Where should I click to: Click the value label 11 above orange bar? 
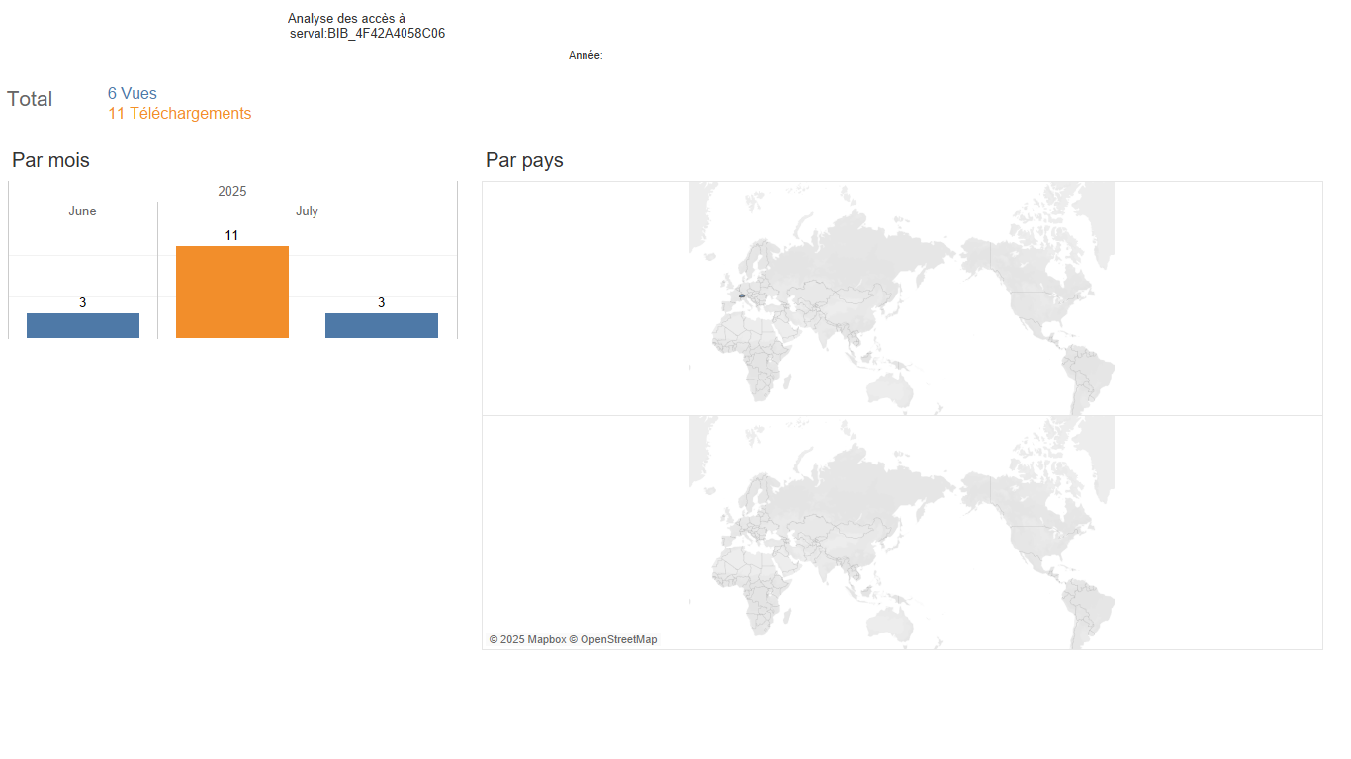[x=231, y=236]
